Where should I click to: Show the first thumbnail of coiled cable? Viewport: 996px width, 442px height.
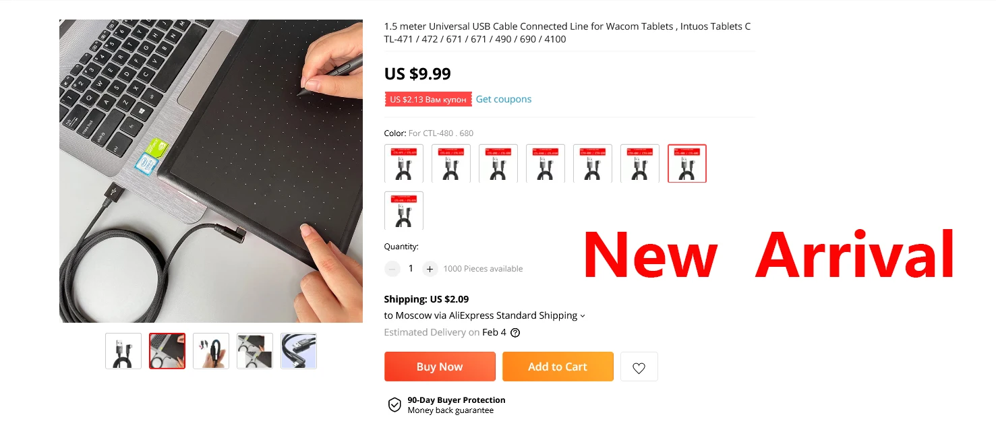[x=123, y=351]
